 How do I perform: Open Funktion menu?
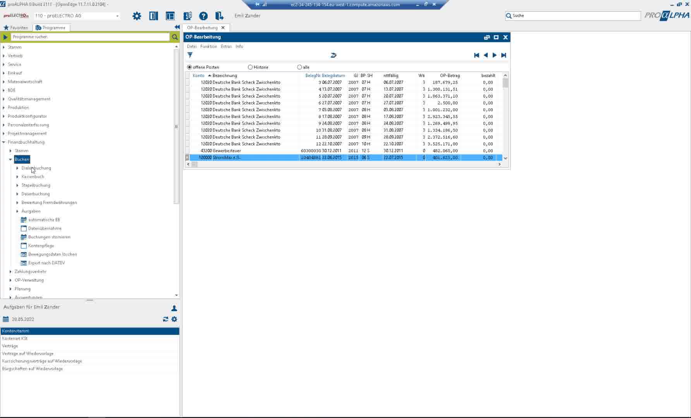coord(208,46)
